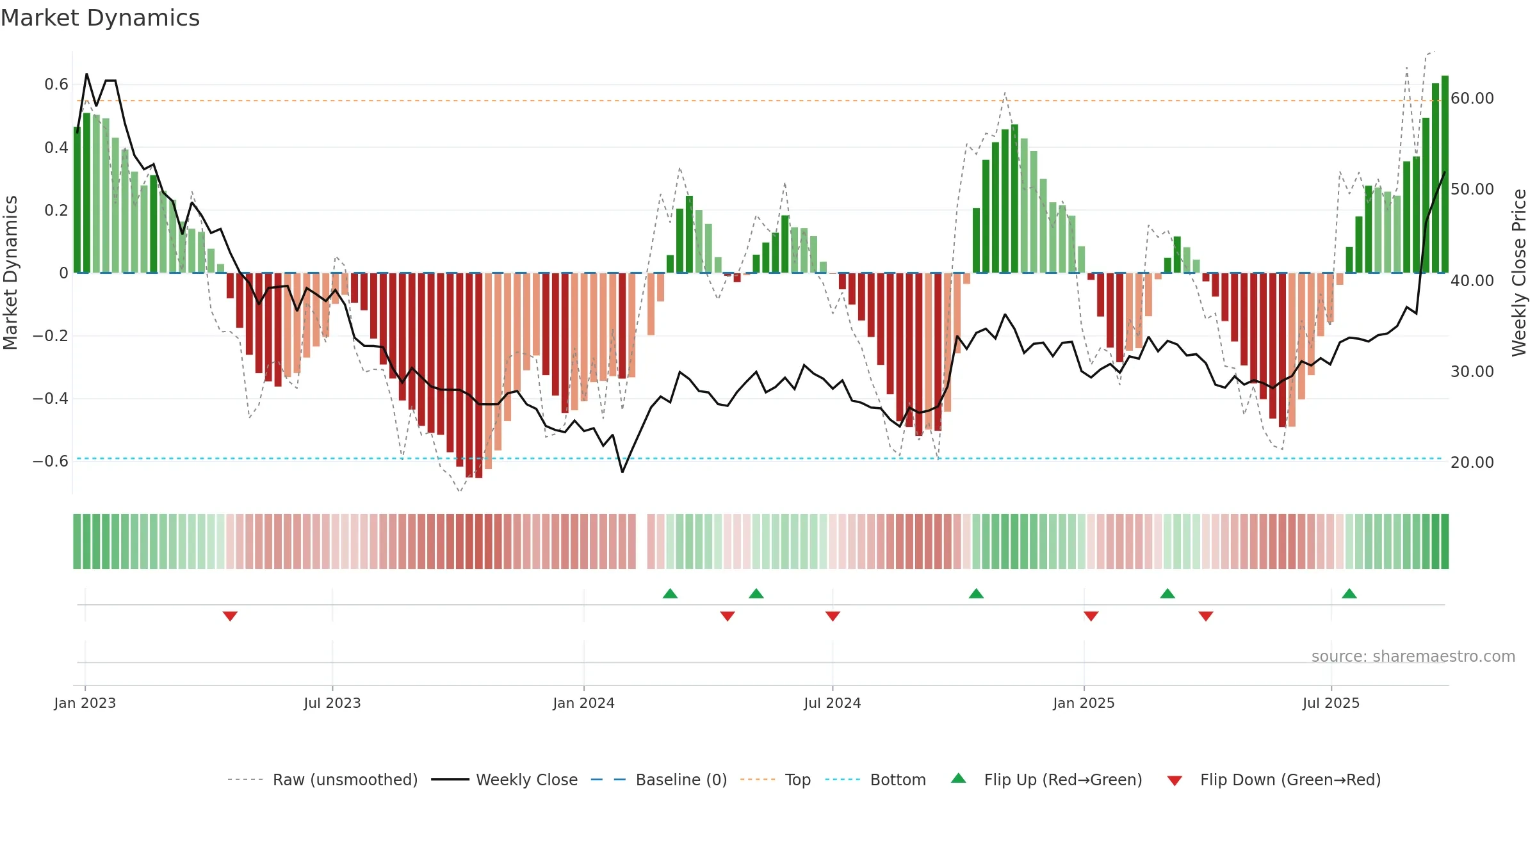Image resolution: width=1537 pixels, height=864 pixels.
Task: Click the Market Dynamics vertical axis title
Action: (x=10, y=273)
